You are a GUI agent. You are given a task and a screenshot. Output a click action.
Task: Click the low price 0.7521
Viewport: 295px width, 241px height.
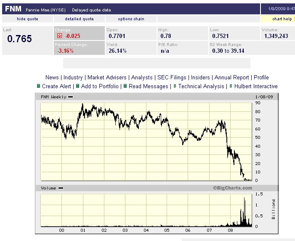click(221, 36)
